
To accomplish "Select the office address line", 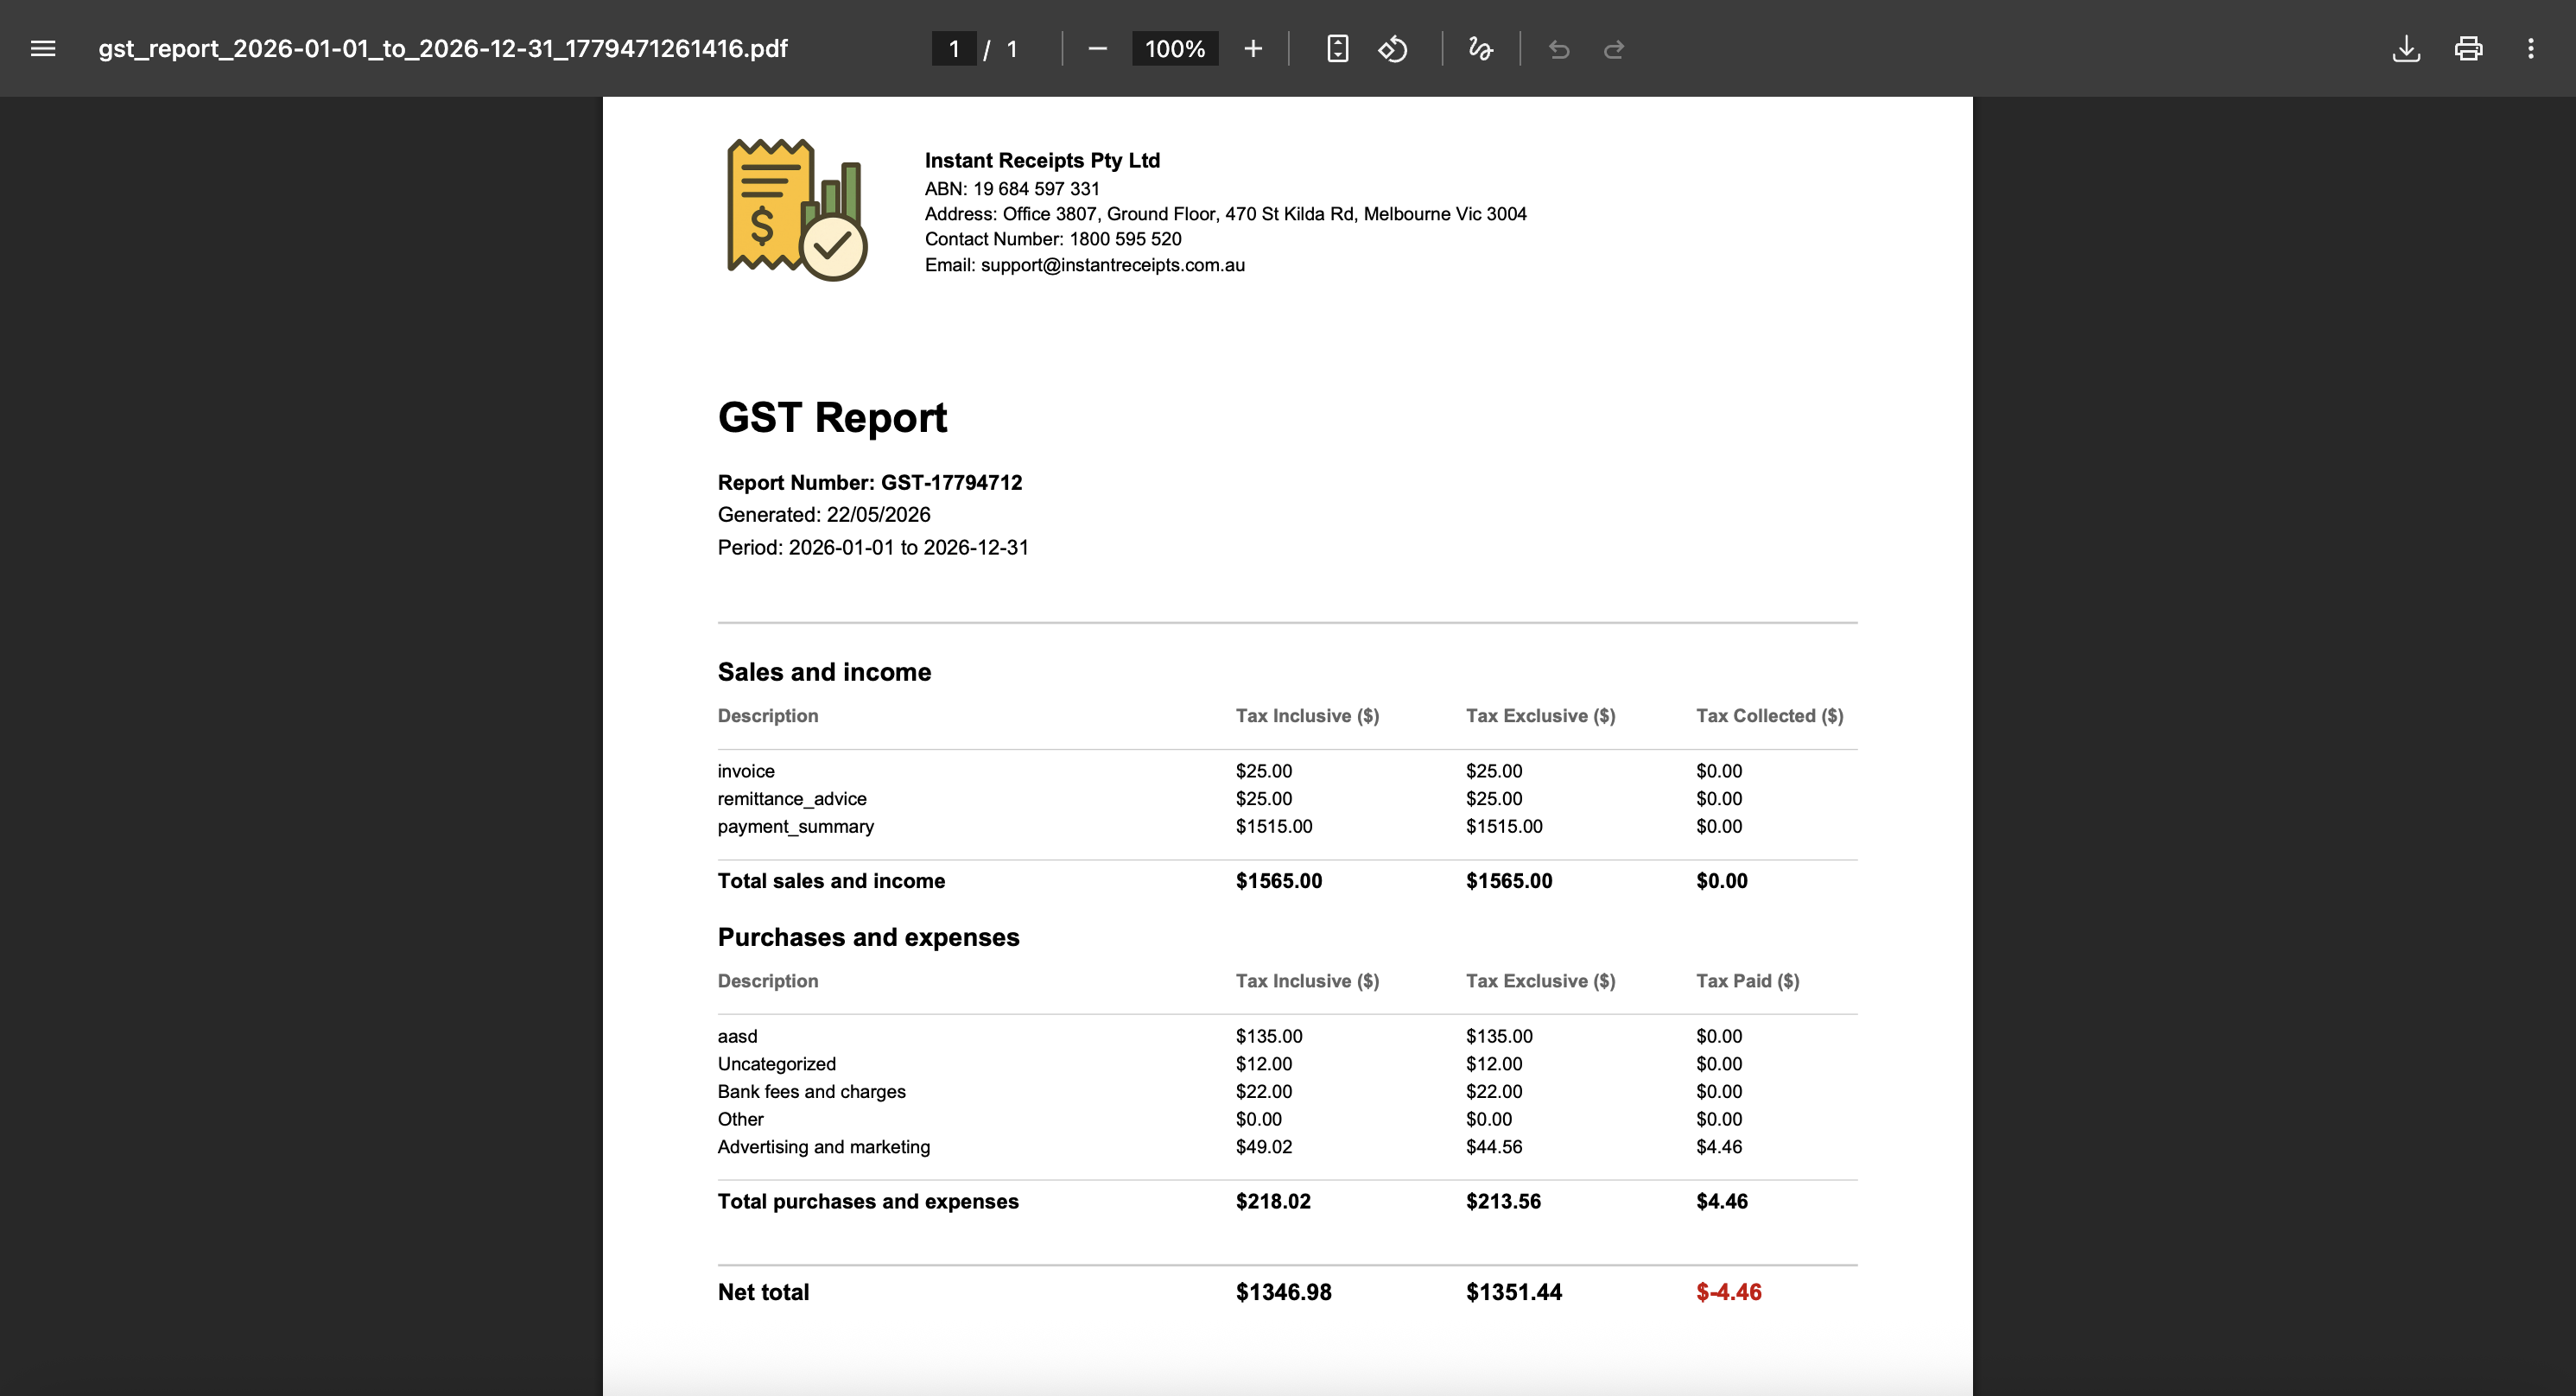I will 1225,213.
